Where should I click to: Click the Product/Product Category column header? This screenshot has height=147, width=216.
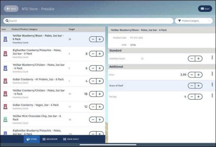[x=24, y=29]
